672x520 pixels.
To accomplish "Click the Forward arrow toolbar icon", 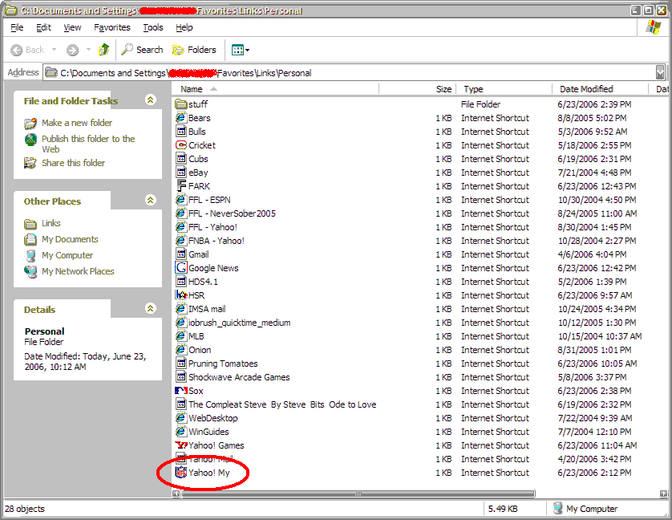I will point(72,51).
